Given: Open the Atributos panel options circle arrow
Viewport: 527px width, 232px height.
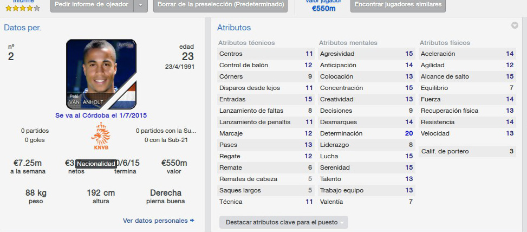Looking at the screenshot, I should coord(515,25).
